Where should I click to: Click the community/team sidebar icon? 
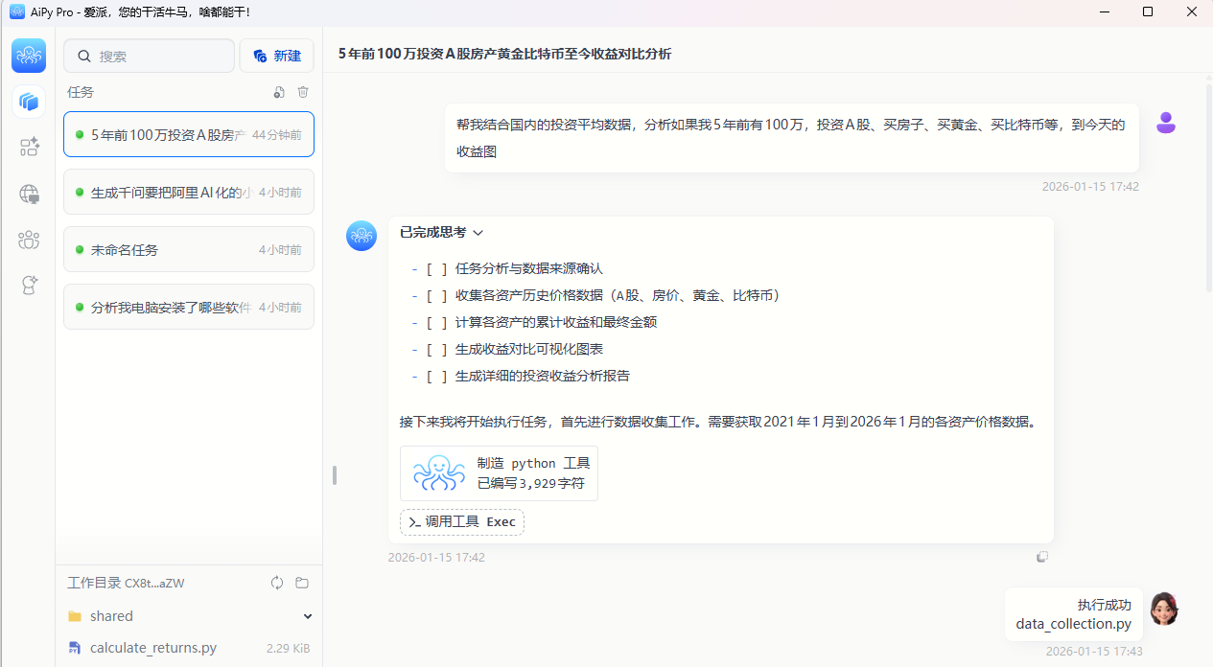click(29, 240)
